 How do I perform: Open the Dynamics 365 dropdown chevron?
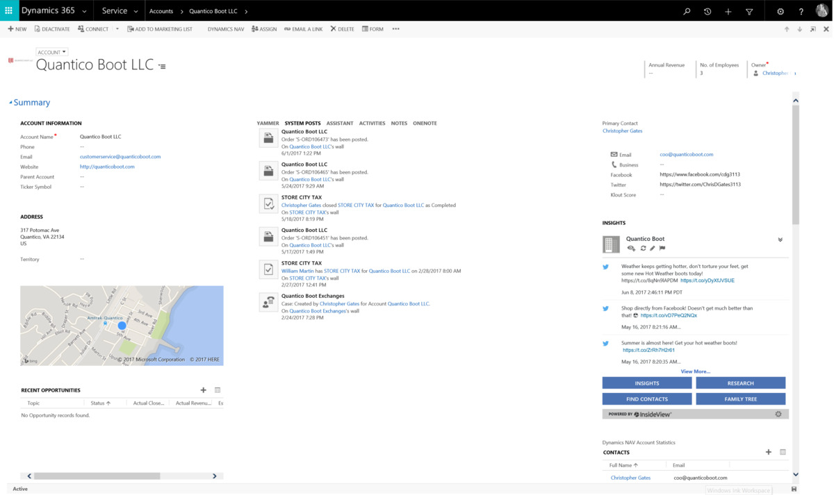coord(84,11)
